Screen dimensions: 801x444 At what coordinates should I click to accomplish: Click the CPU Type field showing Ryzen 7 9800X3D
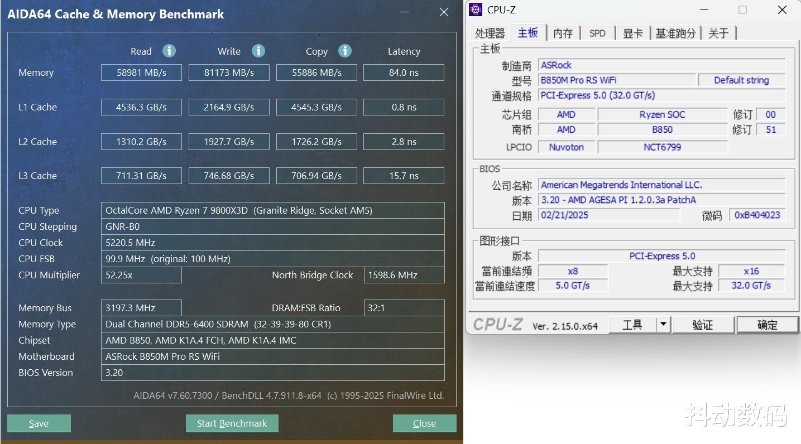coord(273,210)
